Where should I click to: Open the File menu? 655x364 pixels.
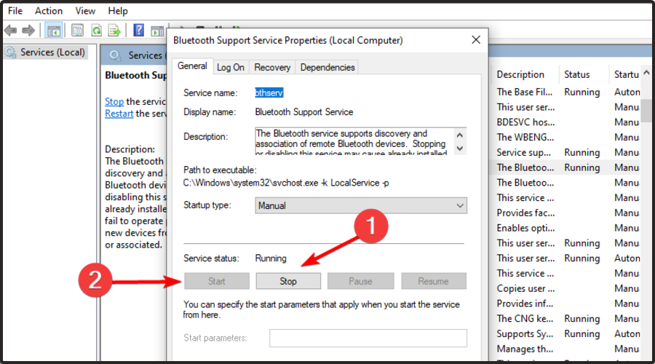pyautogui.click(x=15, y=11)
